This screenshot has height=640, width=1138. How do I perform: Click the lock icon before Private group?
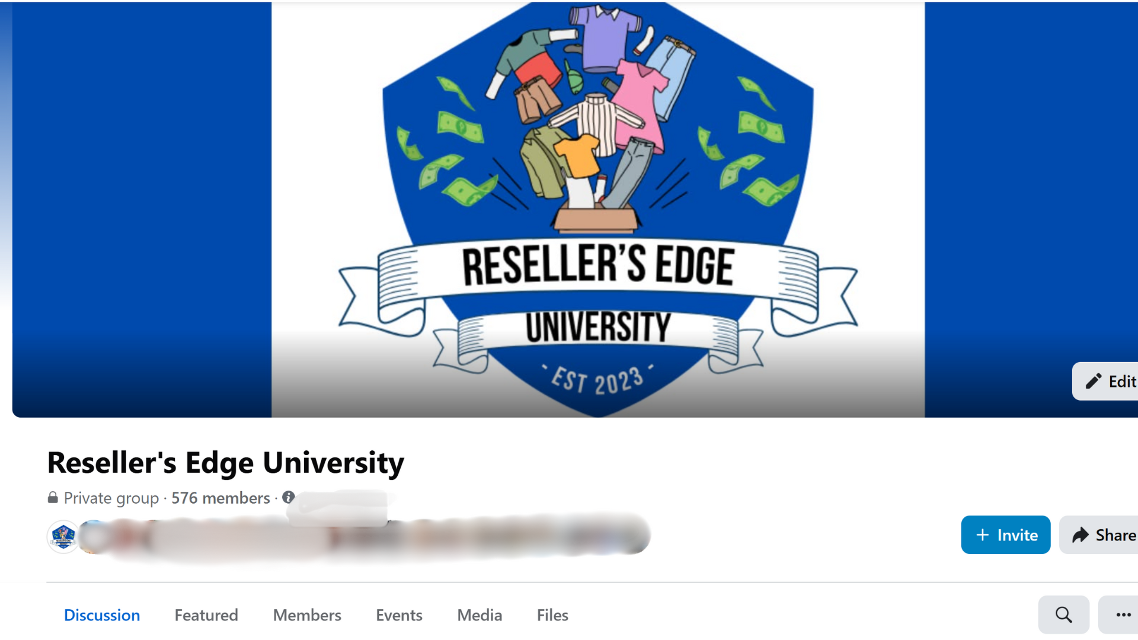[53, 497]
